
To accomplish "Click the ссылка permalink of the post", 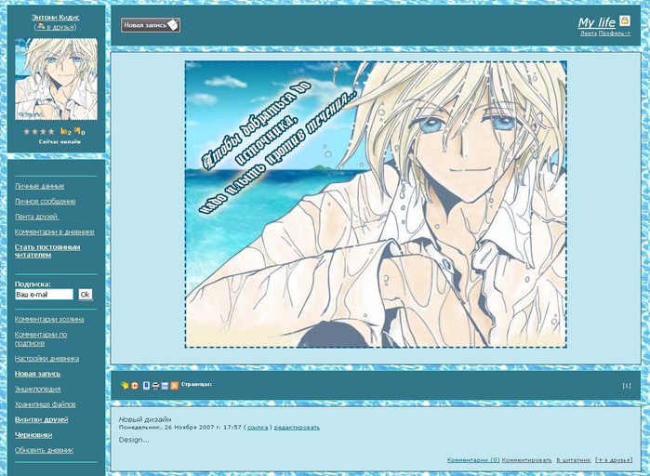I will (x=258, y=427).
